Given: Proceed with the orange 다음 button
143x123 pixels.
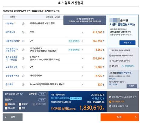Looking at the screenshot, I should pos(120,117).
